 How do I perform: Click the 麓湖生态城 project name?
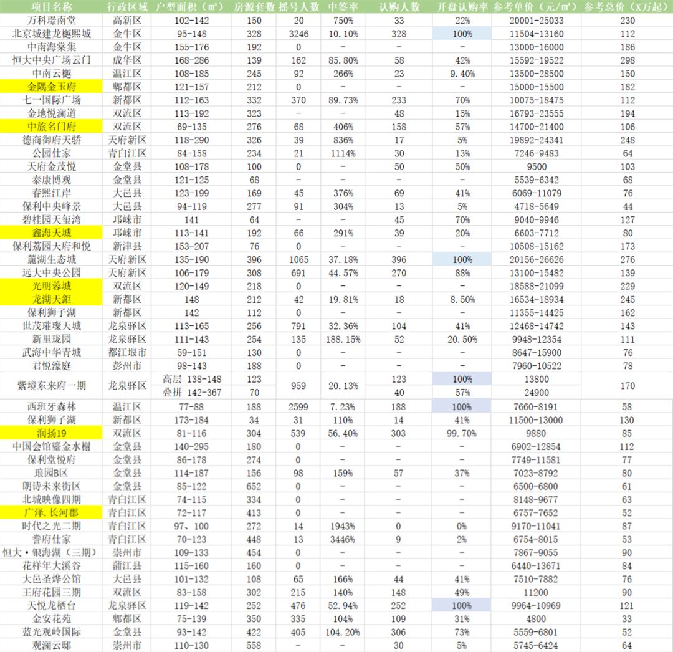(52, 260)
